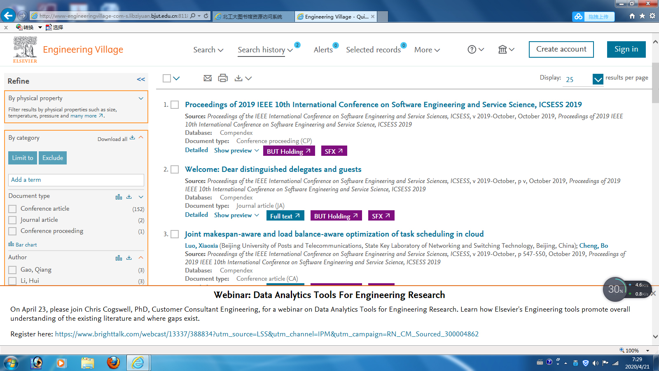Screen dimensions: 659x371
Task: Click the download results icon
Action: point(238,78)
